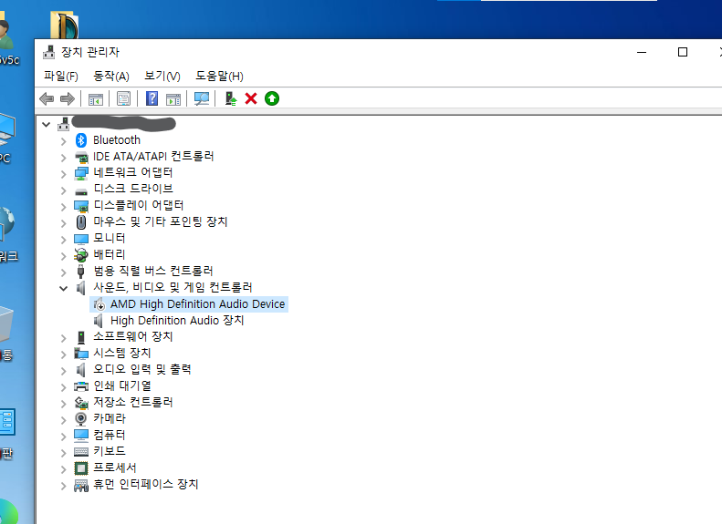
Task: Show or hide the console tree pane
Action: (x=96, y=98)
